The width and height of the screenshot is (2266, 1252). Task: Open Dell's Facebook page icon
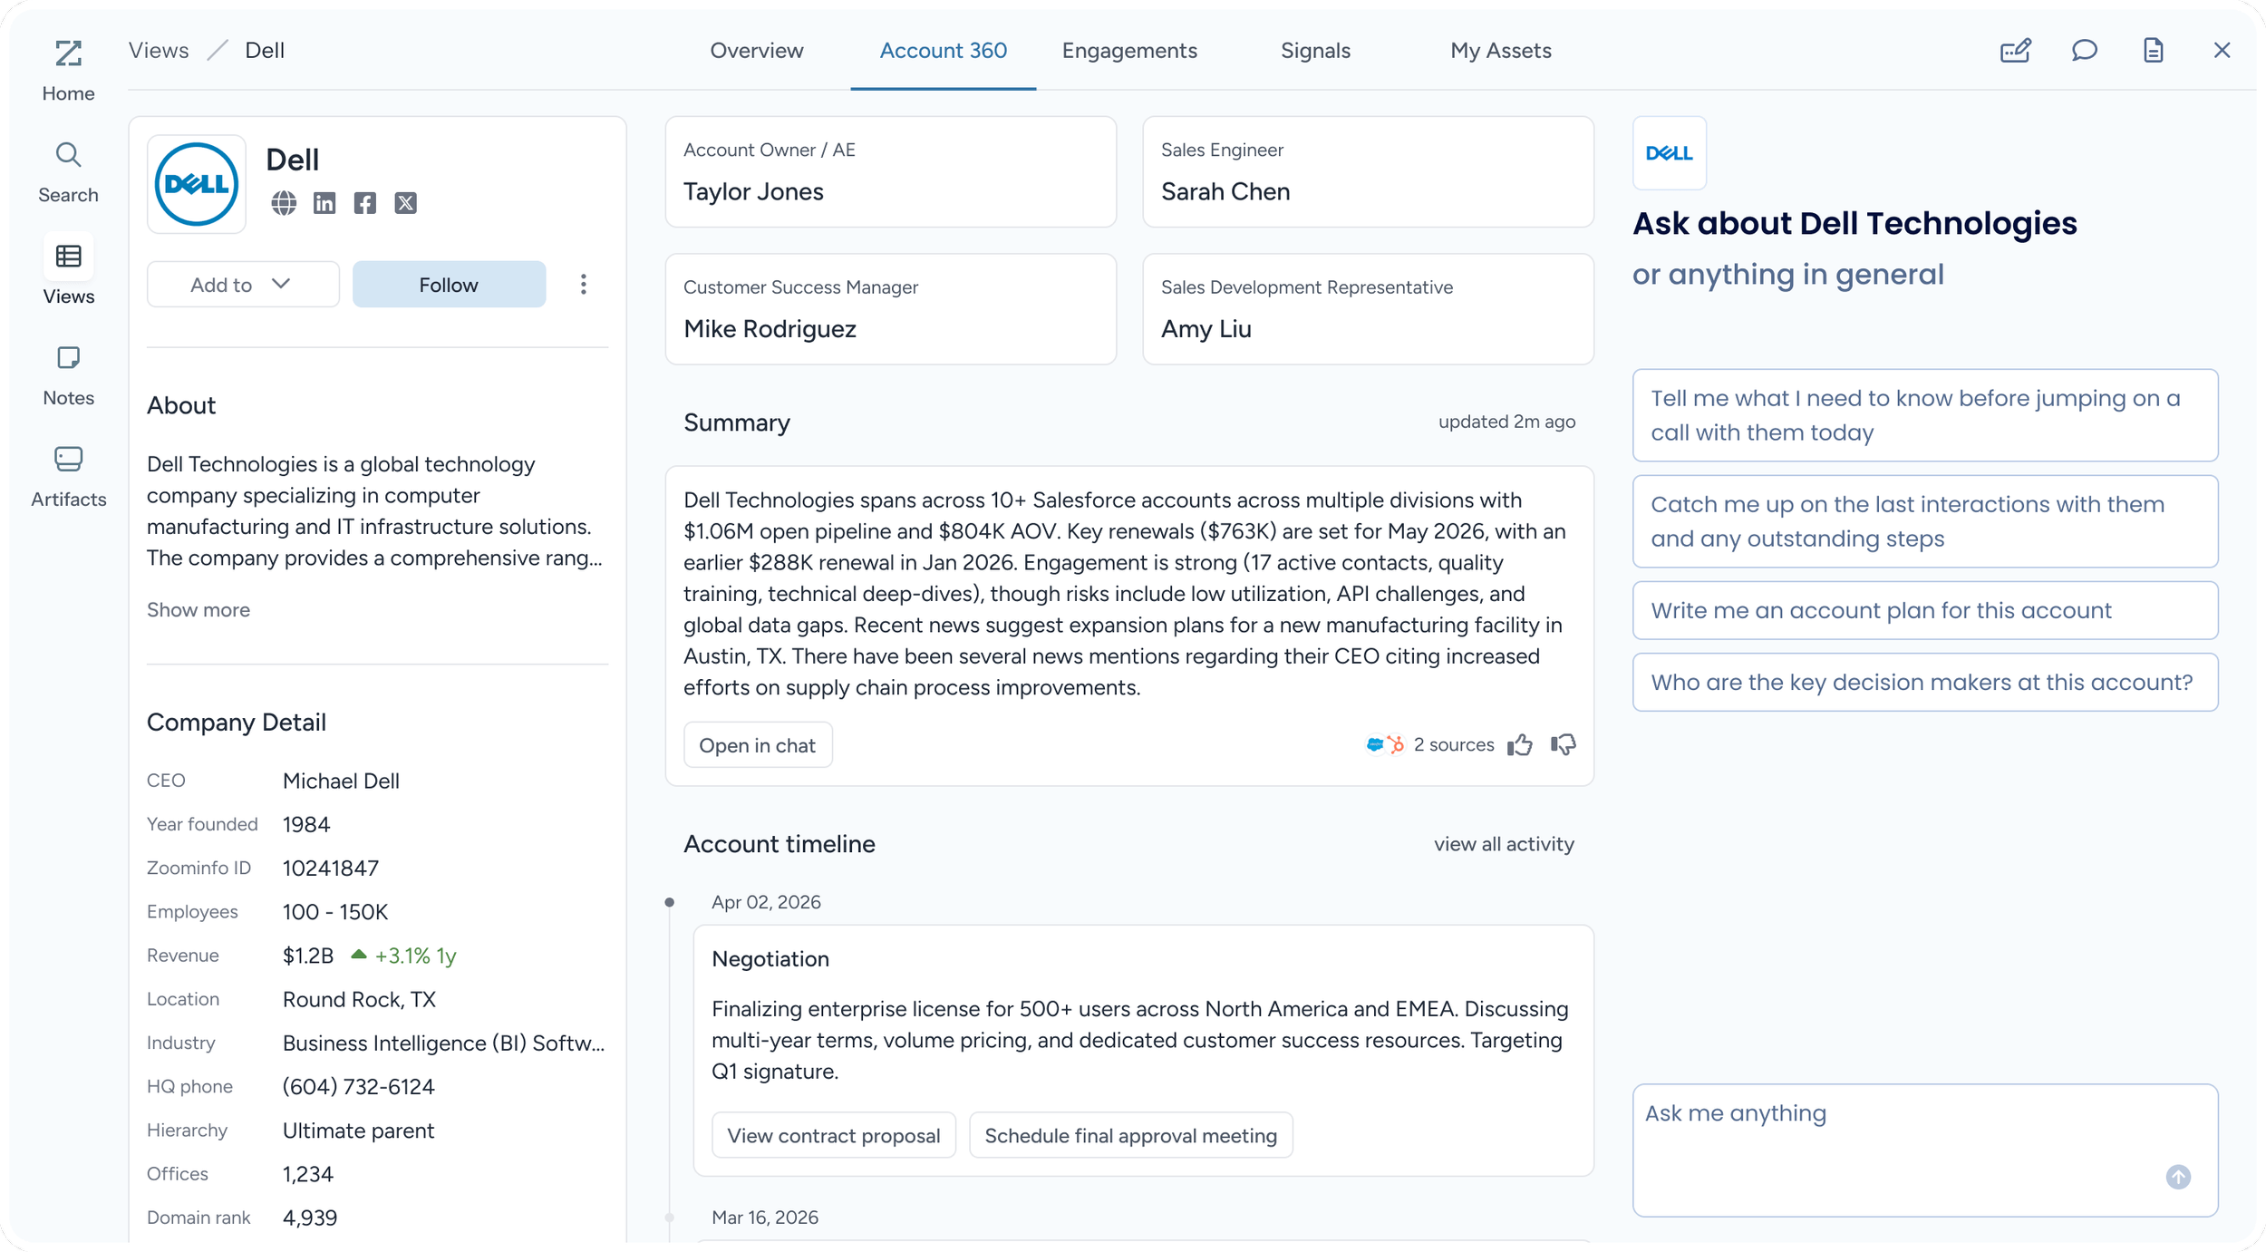point(365,203)
